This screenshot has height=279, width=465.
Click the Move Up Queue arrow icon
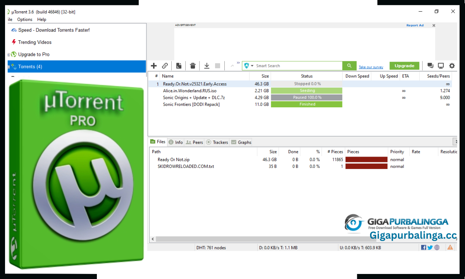(x=232, y=66)
